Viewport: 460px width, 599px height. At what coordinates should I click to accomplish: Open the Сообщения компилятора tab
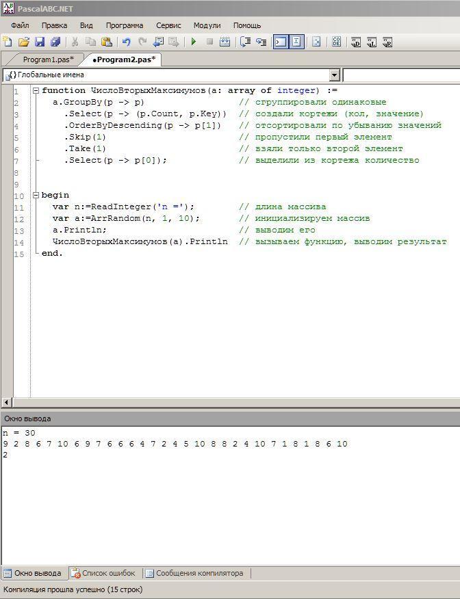pyautogui.click(x=195, y=573)
